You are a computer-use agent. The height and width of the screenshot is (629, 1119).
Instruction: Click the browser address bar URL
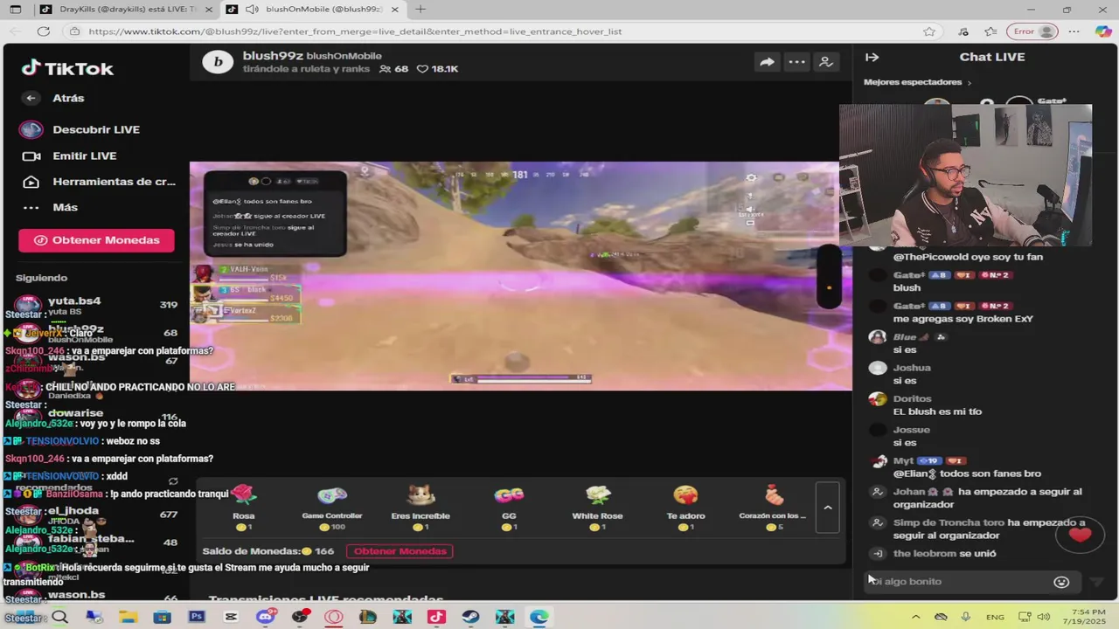(354, 31)
